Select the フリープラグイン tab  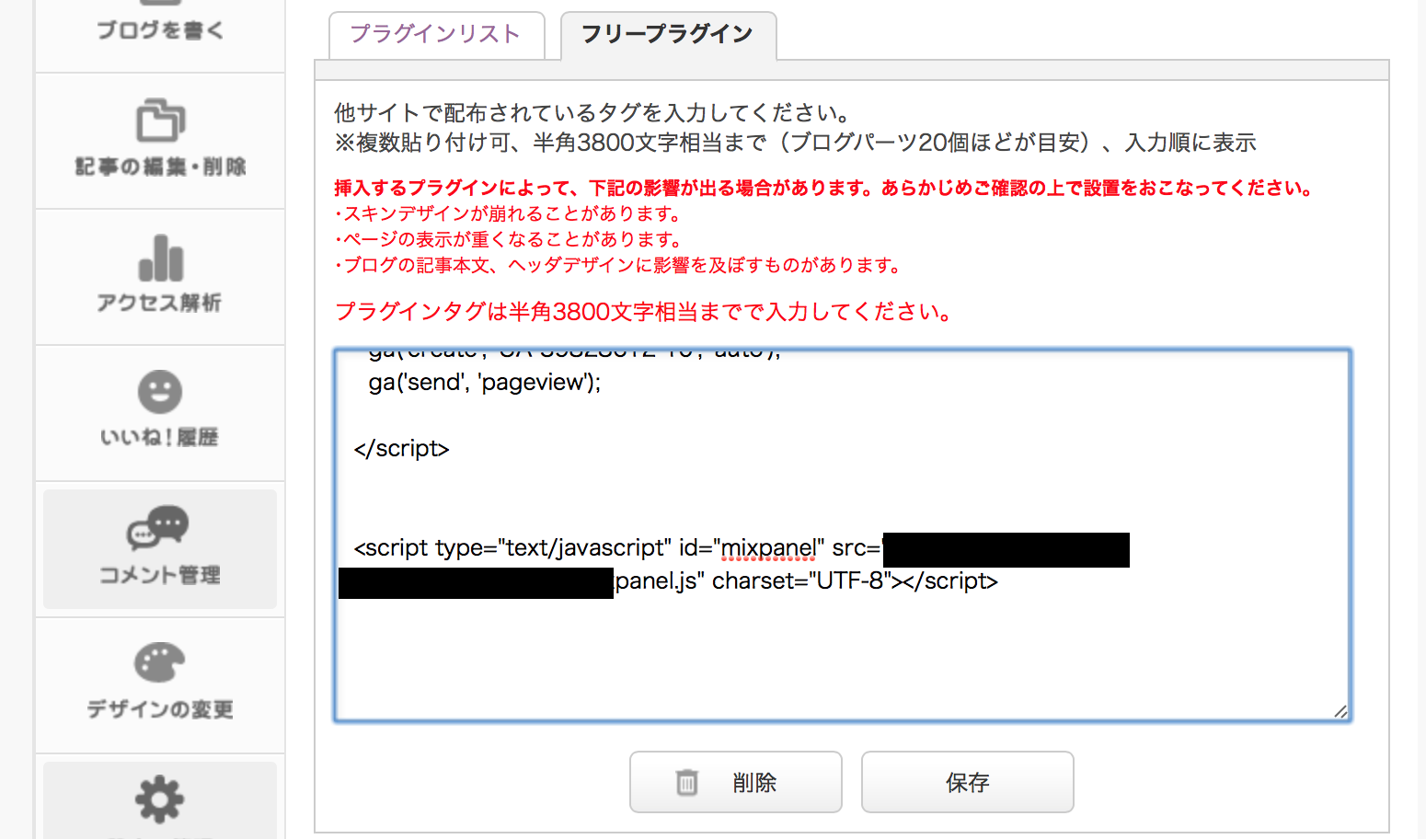pos(668,35)
